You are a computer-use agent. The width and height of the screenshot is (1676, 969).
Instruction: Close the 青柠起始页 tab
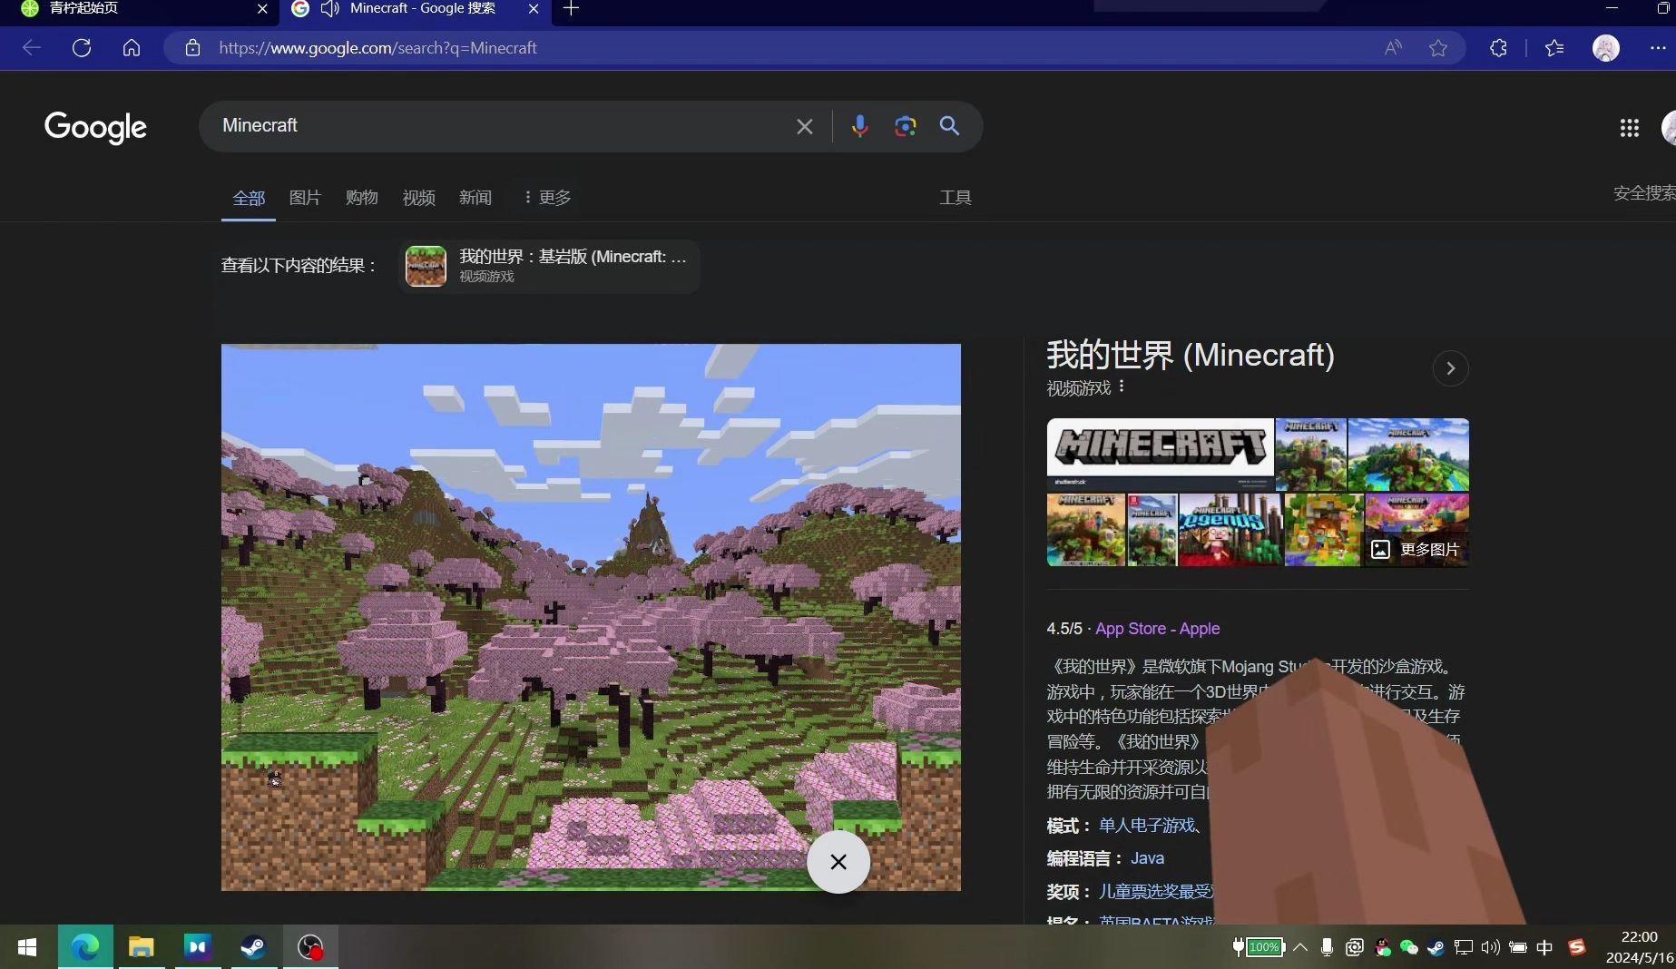coord(262,9)
